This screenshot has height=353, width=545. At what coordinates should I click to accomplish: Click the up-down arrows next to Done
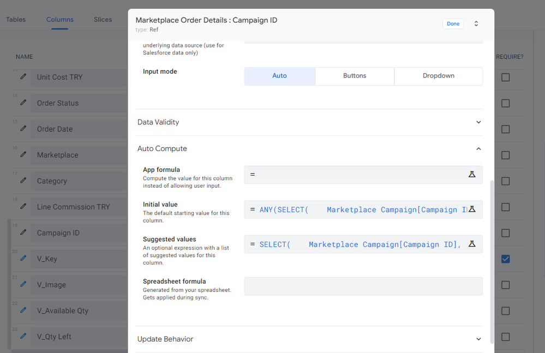[x=476, y=23]
